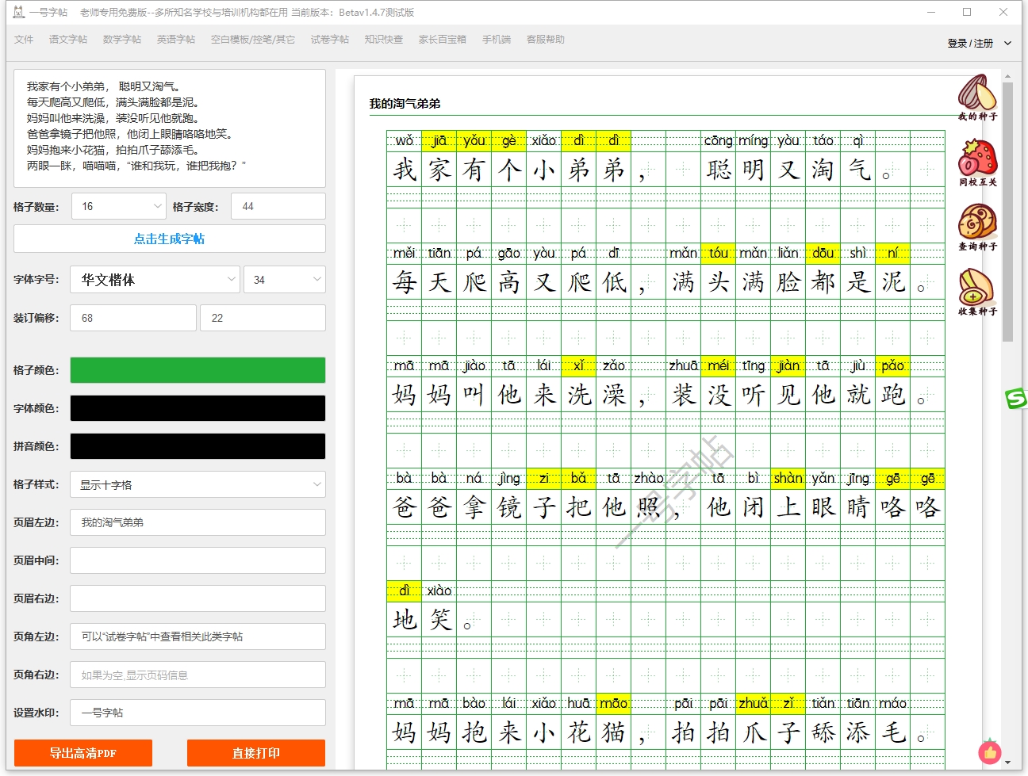Open the 语文字帖 menu
Screen dimensions: 1028x776
coord(68,39)
